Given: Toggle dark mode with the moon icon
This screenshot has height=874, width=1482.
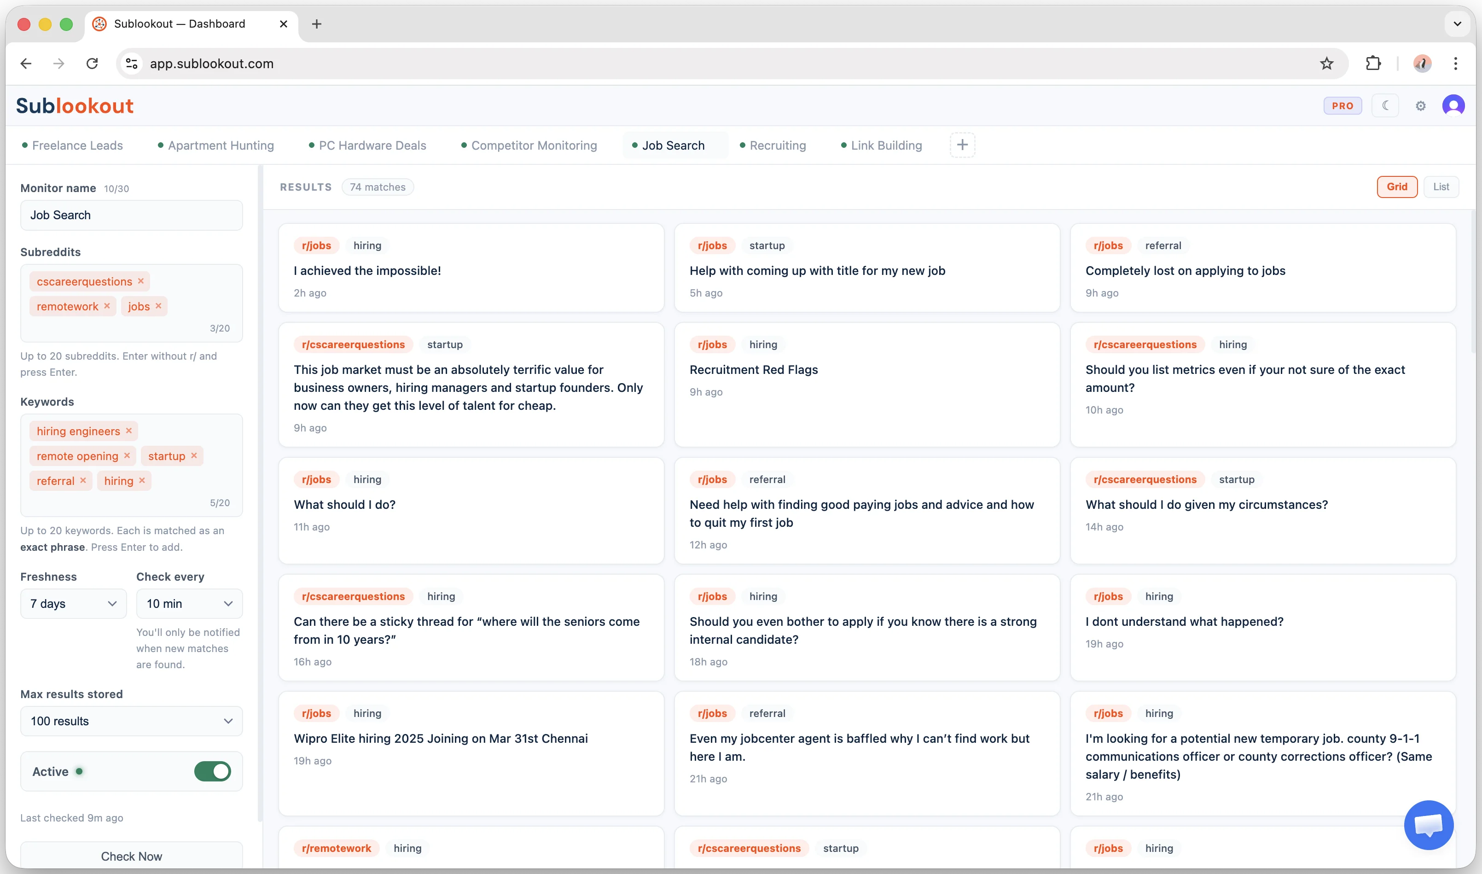Looking at the screenshot, I should (1385, 105).
